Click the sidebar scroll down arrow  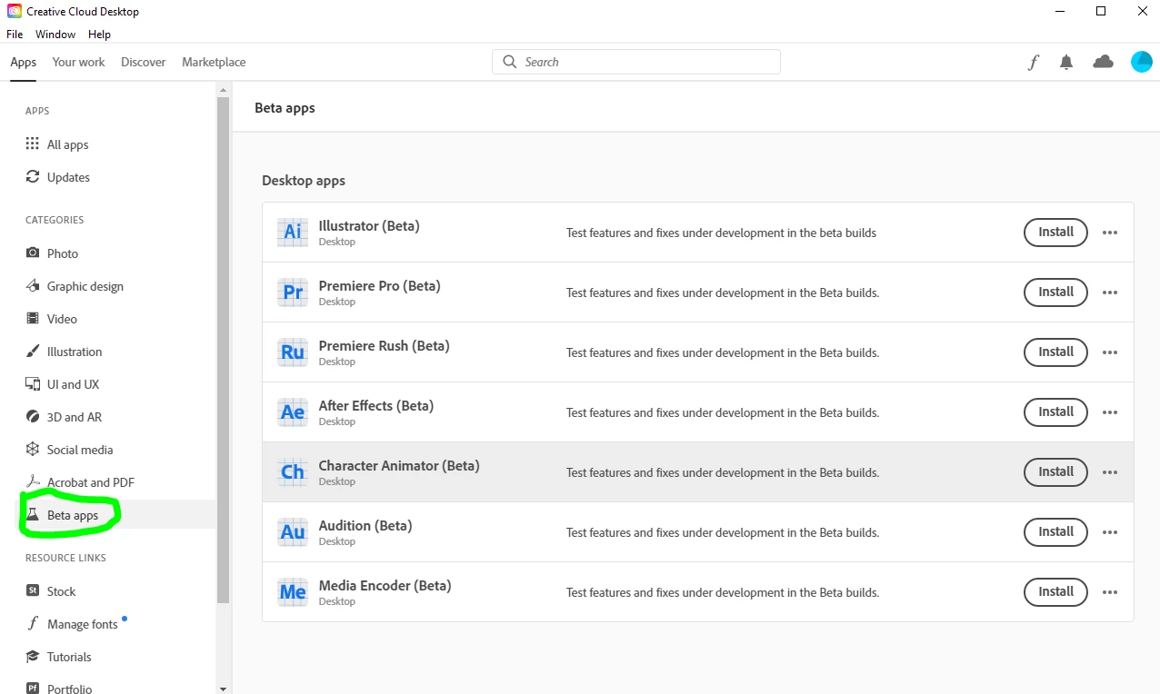tap(224, 688)
